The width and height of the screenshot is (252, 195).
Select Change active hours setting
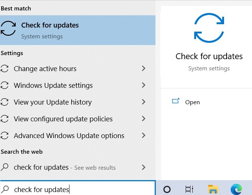[78, 69]
